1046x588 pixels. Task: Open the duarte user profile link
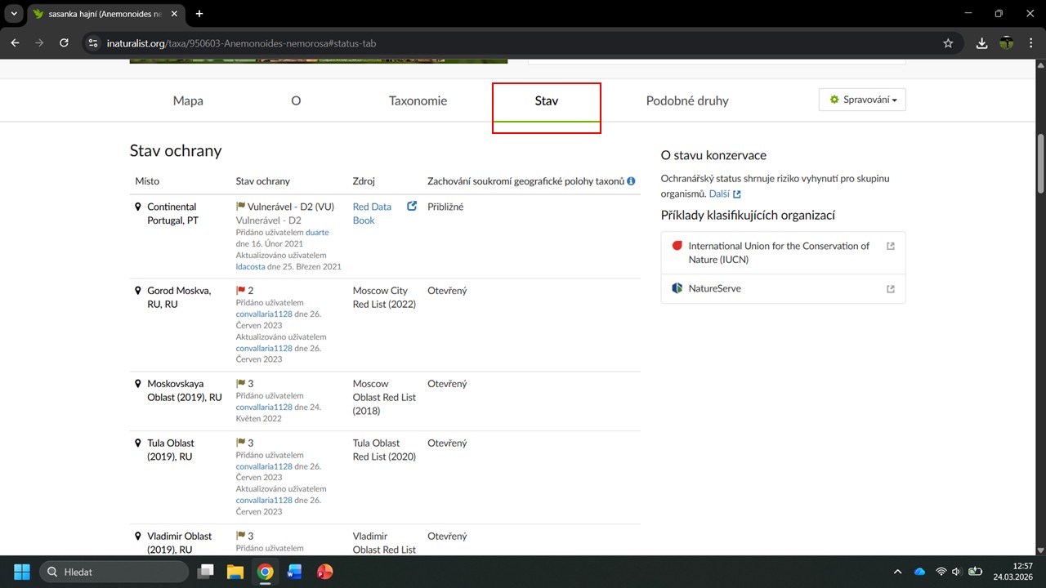[317, 233]
